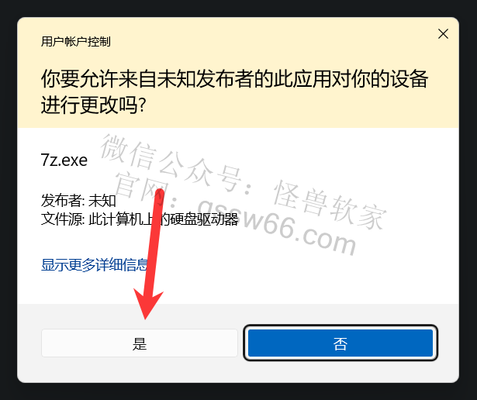This screenshot has height=400, width=477.
Task: Click the question mark ending the heading
Action: click(x=142, y=105)
